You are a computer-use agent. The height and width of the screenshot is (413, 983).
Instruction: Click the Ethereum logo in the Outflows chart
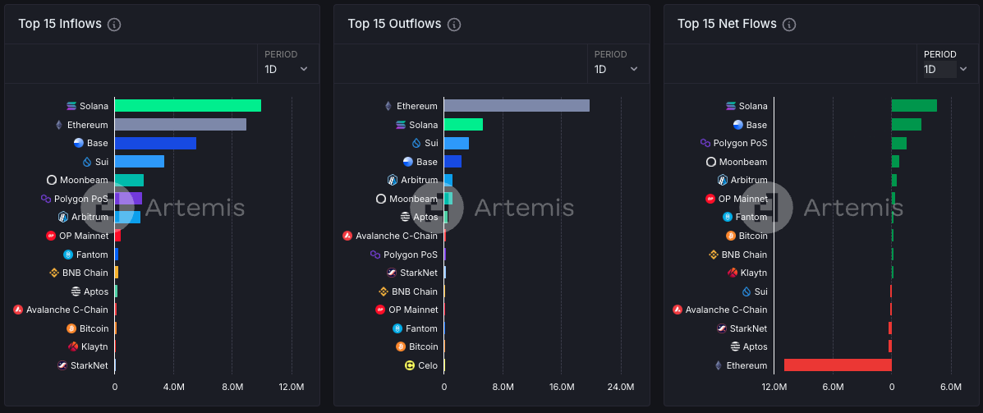coord(388,106)
